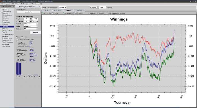The width and height of the screenshot is (197, 108).
Task: Select Tourney Results in sidebar
Action: 7,27
